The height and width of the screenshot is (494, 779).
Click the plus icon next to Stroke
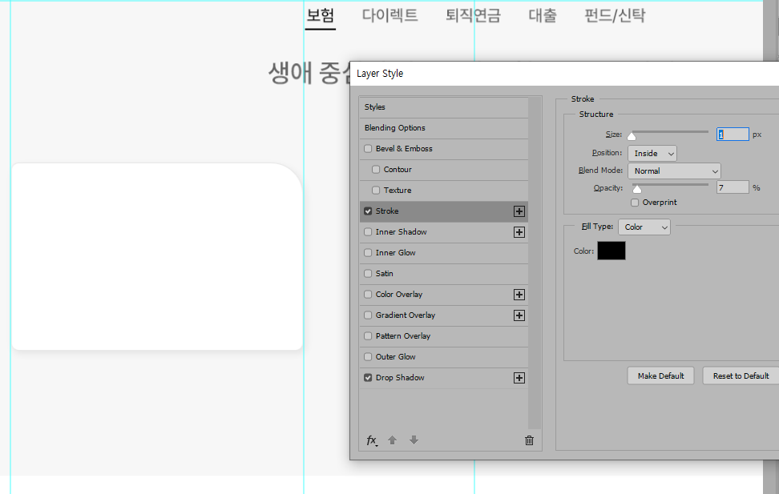tap(519, 211)
